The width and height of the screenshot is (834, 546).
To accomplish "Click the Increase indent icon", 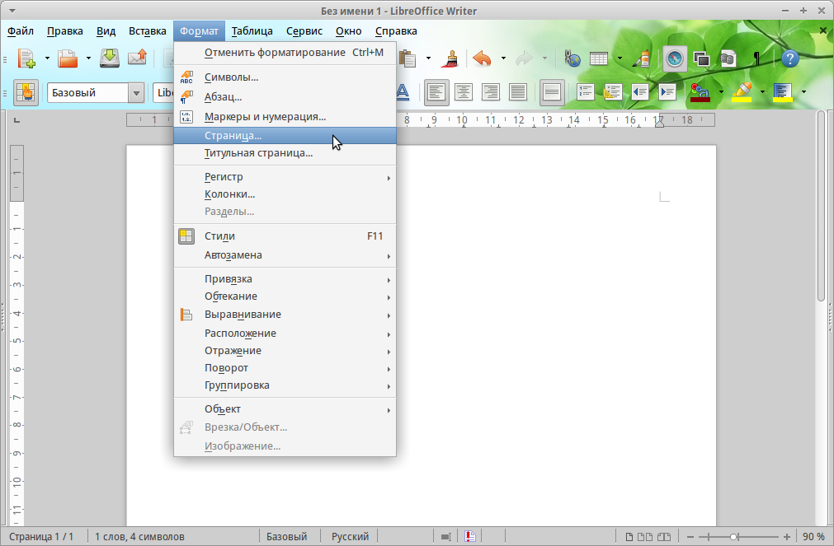I will 667,92.
